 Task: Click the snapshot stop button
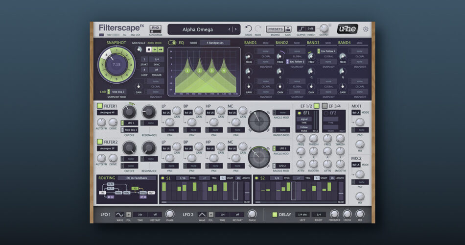[148, 49]
